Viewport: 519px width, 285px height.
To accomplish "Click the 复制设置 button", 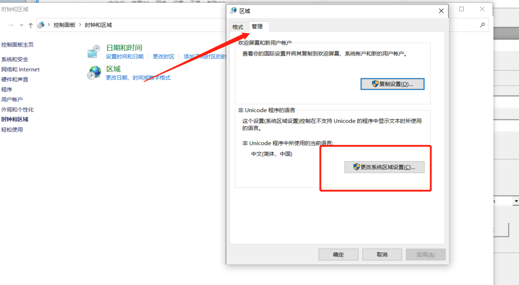I will [x=392, y=84].
